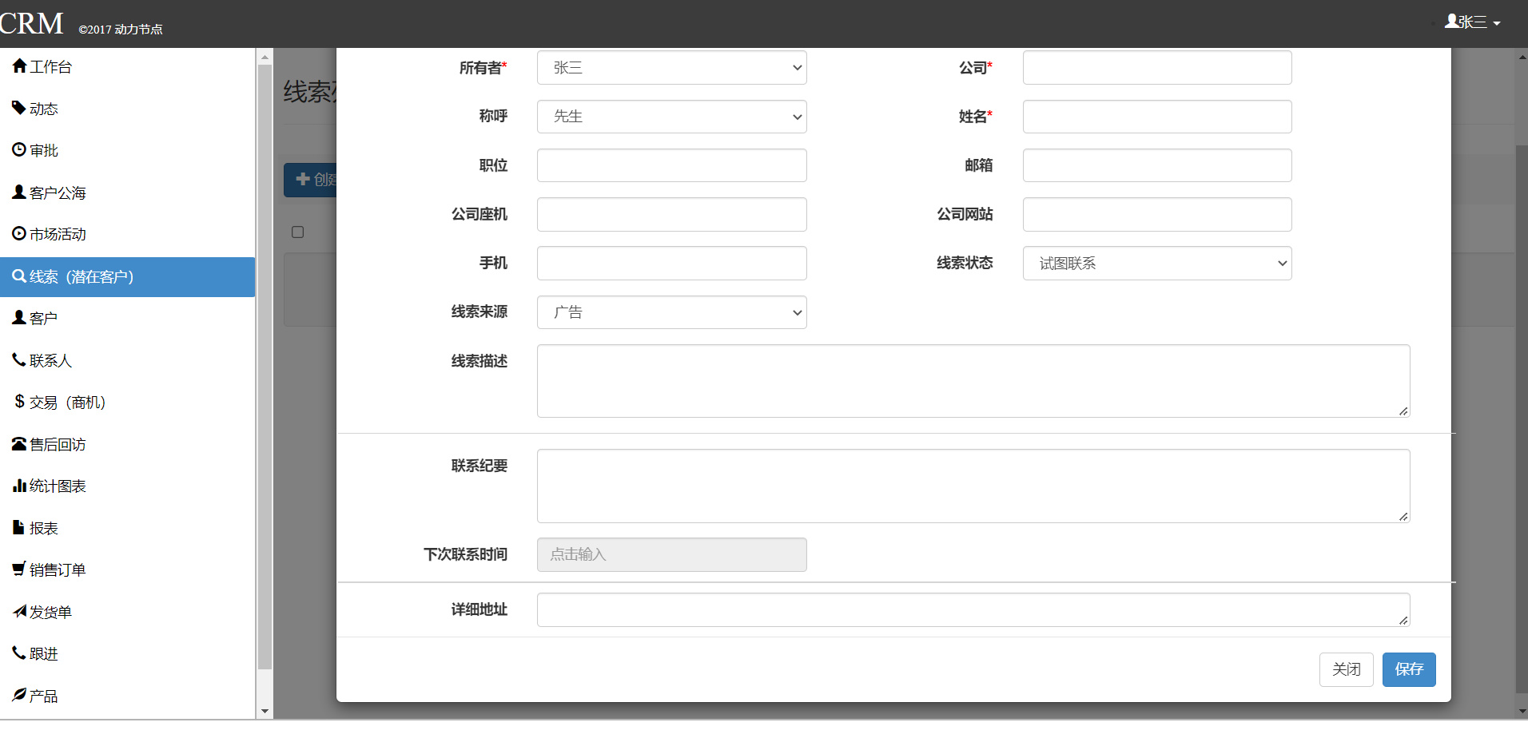Screen dimensions: 1528x746
Task: Go to 客户公海 in sidebar
Action: 58,192
